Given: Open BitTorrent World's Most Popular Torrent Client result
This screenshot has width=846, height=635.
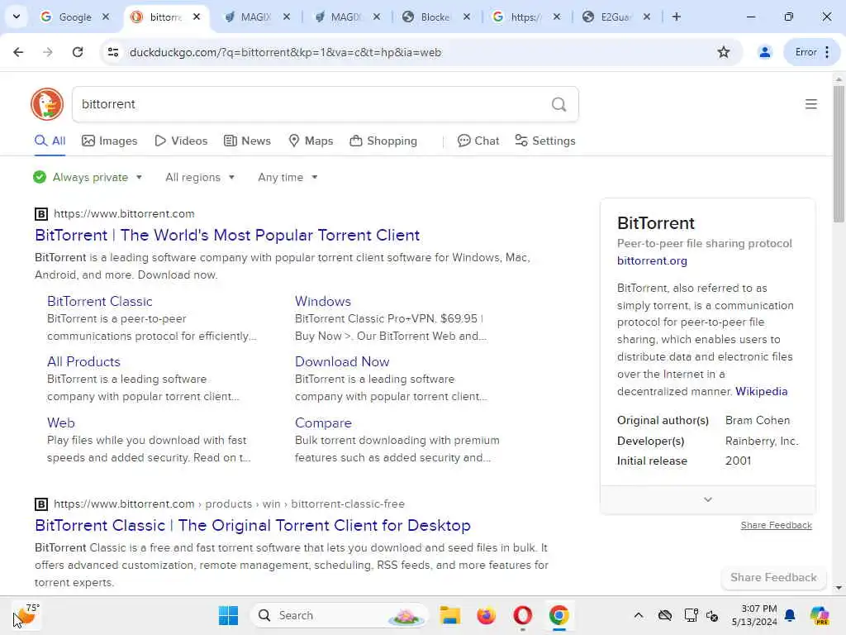Looking at the screenshot, I should (227, 236).
